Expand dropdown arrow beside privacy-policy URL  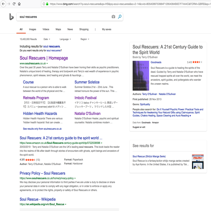(75, 179)
